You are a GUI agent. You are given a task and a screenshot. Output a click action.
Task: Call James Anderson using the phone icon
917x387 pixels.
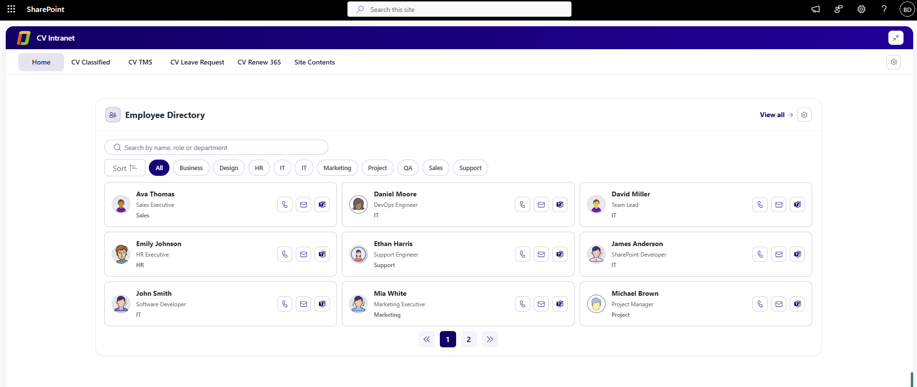pos(760,254)
